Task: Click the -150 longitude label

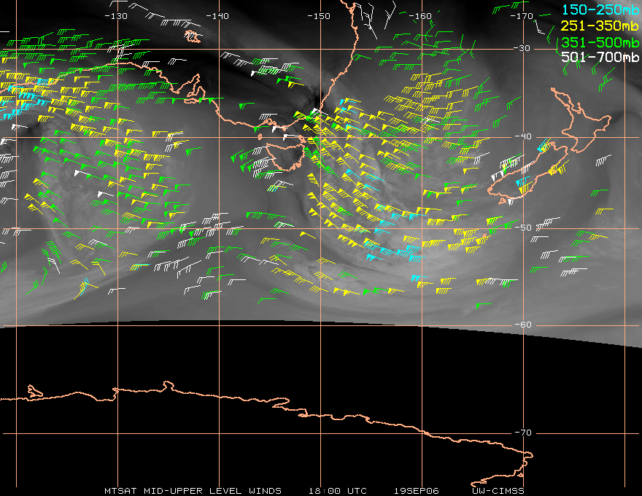Action: click(319, 16)
